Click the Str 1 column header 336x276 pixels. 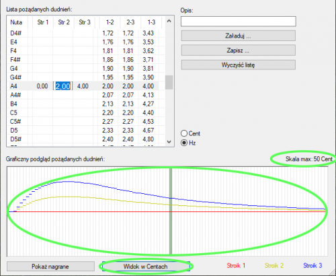[43, 22]
